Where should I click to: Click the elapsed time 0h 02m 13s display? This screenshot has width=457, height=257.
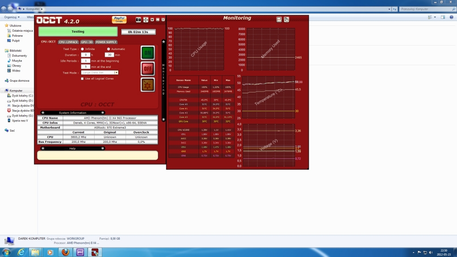click(138, 32)
